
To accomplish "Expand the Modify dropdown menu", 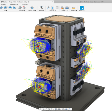I will 41,11.
